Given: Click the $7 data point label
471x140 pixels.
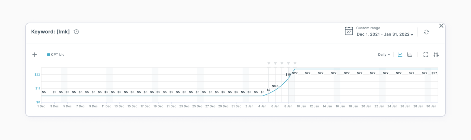Looking at the screenshot, I should (268, 90).
